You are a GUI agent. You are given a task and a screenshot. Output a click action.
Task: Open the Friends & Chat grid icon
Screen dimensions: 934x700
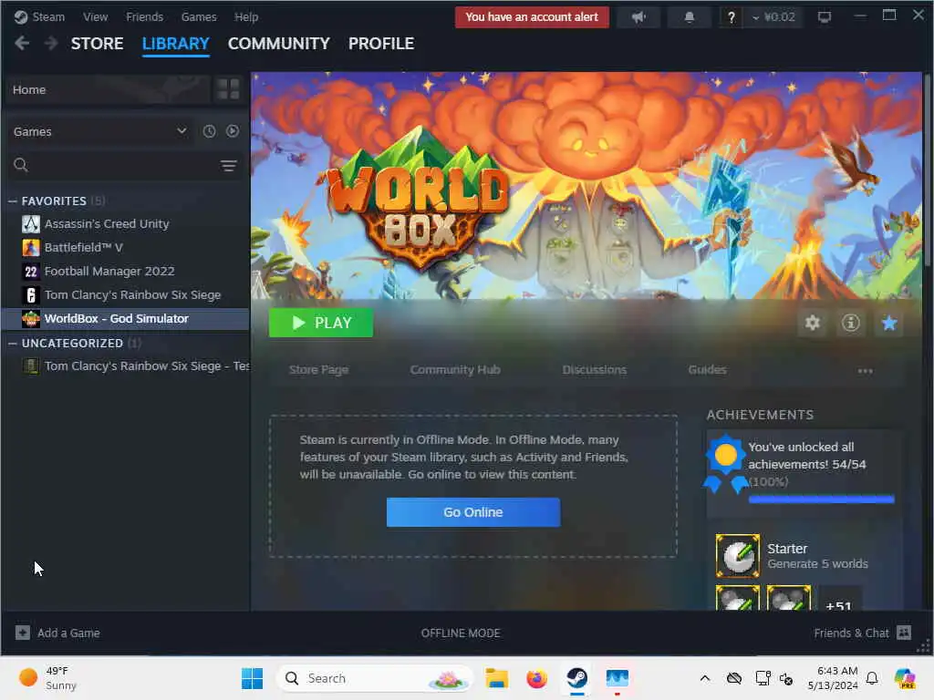point(904,633)
